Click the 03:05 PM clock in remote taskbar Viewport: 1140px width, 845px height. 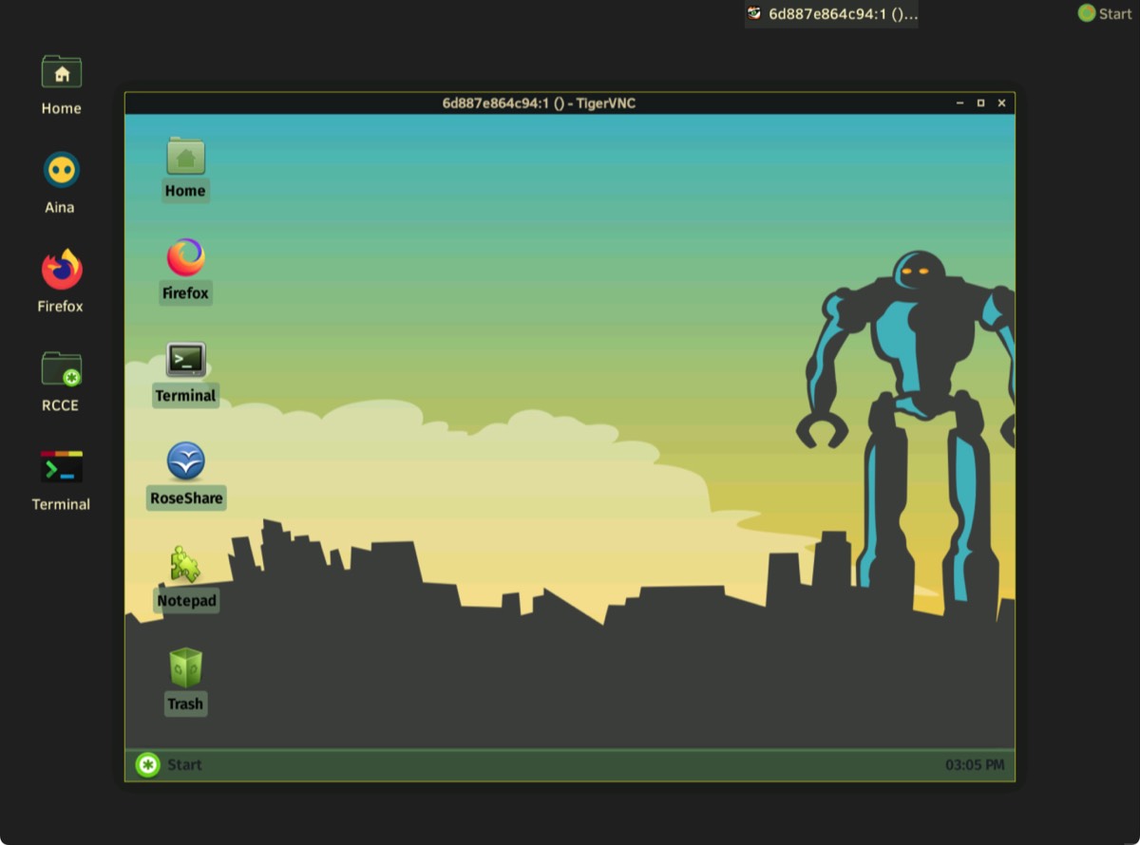pos(974,765)
